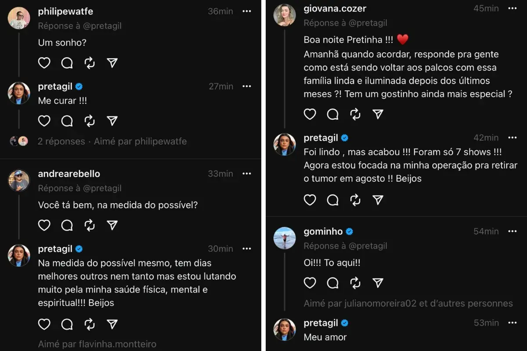Repost gominho's comment
527x351 pixels.
pyautogui.click(x=355, y=283)
